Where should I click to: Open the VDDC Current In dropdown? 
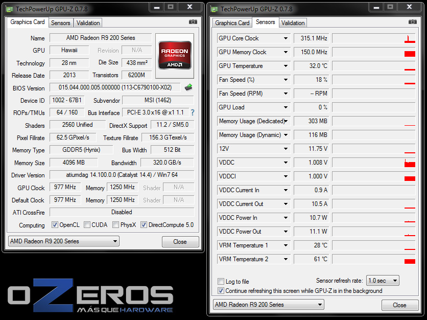click(x=286, y=190)
